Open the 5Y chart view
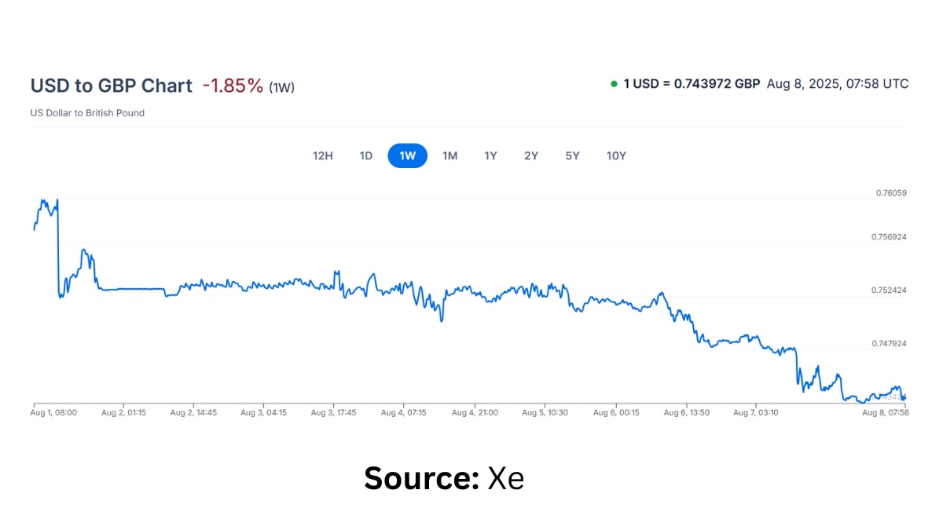 click(x=572, y=155)
